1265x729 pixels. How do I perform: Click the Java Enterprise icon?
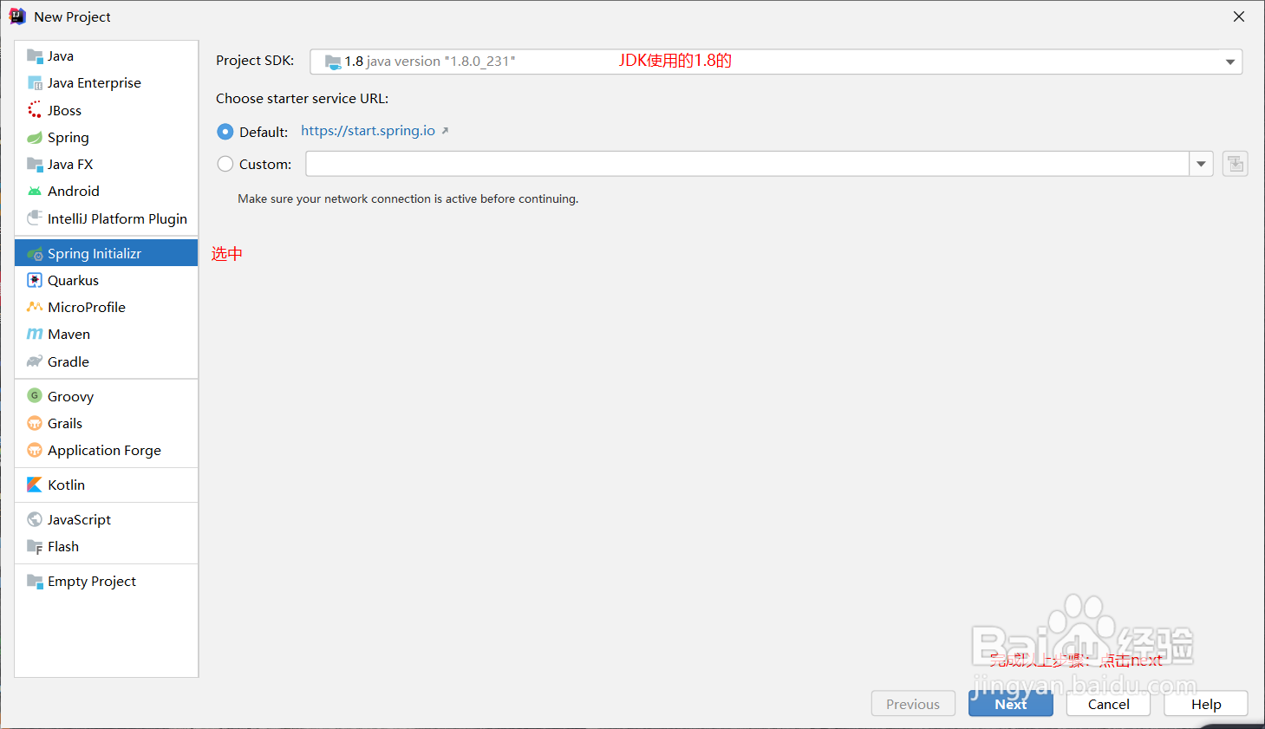pyautogui.click(x=35, y=83)
